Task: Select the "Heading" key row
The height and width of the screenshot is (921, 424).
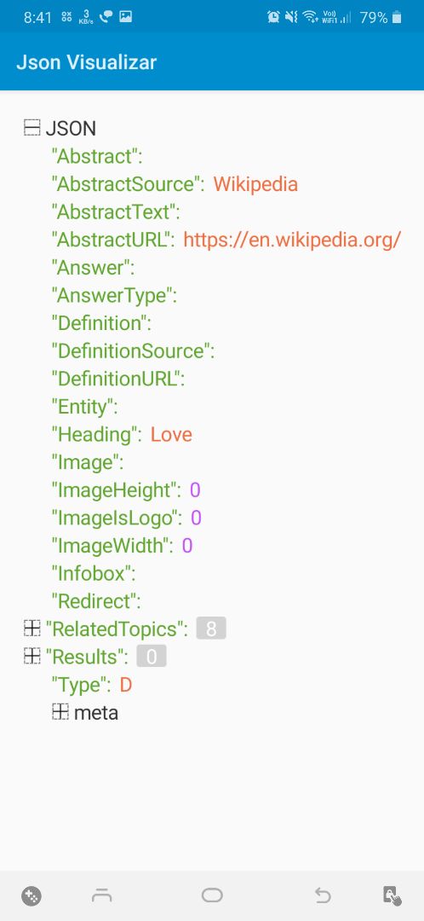Action: tap(122, 435)
